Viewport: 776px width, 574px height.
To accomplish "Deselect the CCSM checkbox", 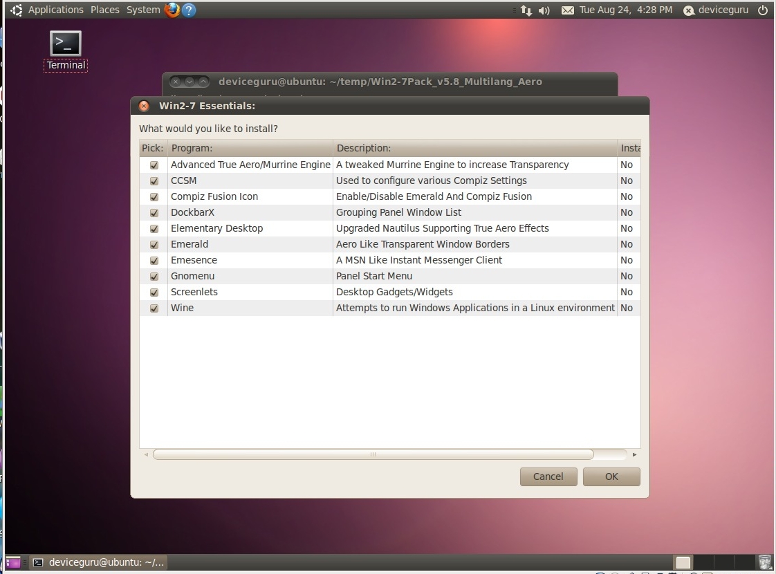I will 154,181.
